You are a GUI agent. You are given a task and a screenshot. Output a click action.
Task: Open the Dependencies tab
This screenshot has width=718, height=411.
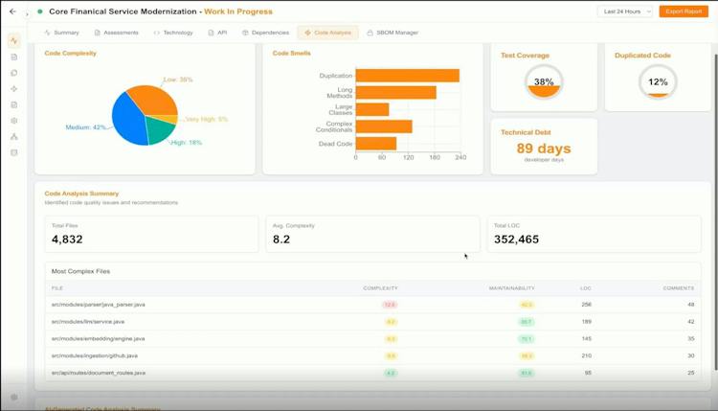[x=265, y=33]
